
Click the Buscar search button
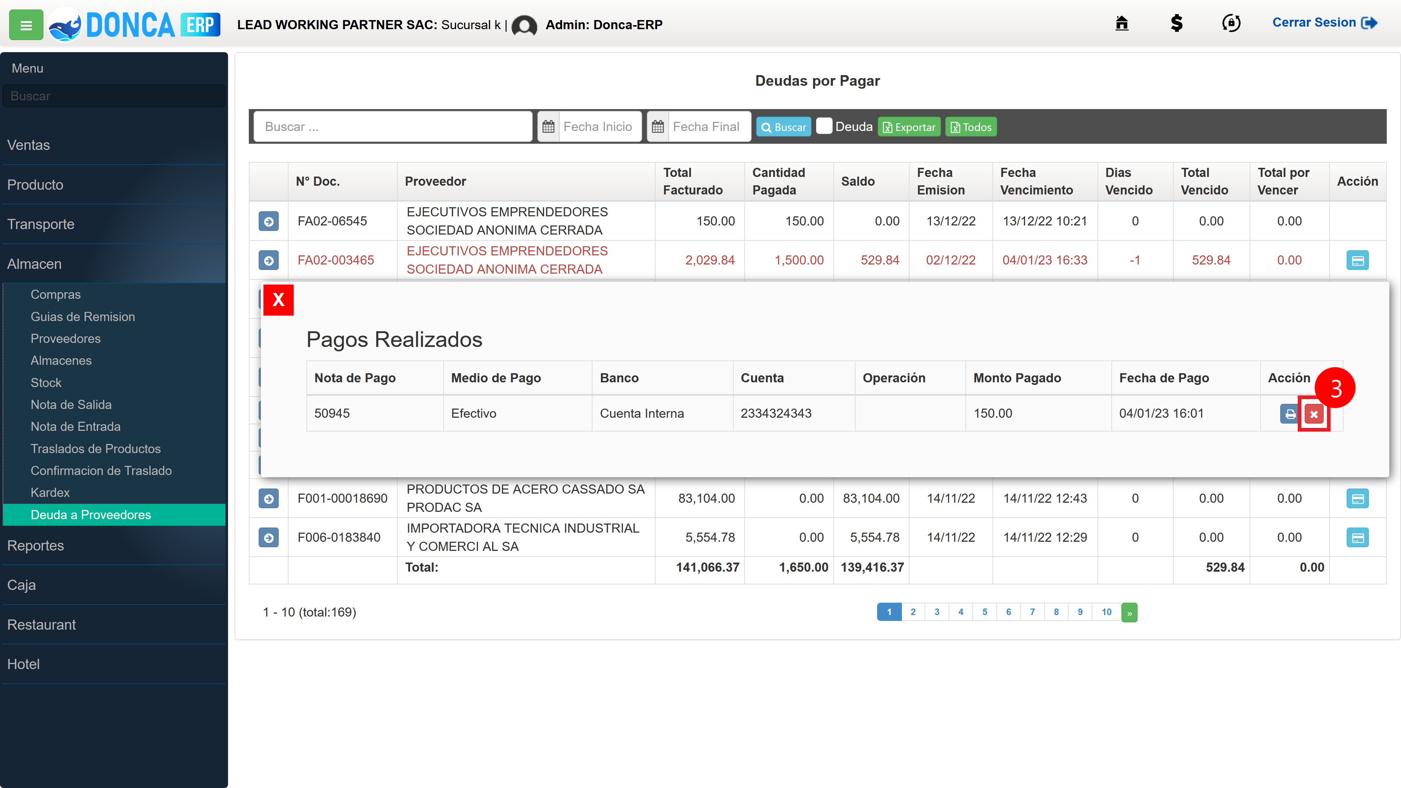tap(784, 127)
